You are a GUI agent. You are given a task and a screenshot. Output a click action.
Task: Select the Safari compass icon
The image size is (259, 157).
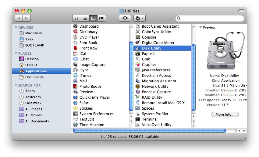(75, 103)
